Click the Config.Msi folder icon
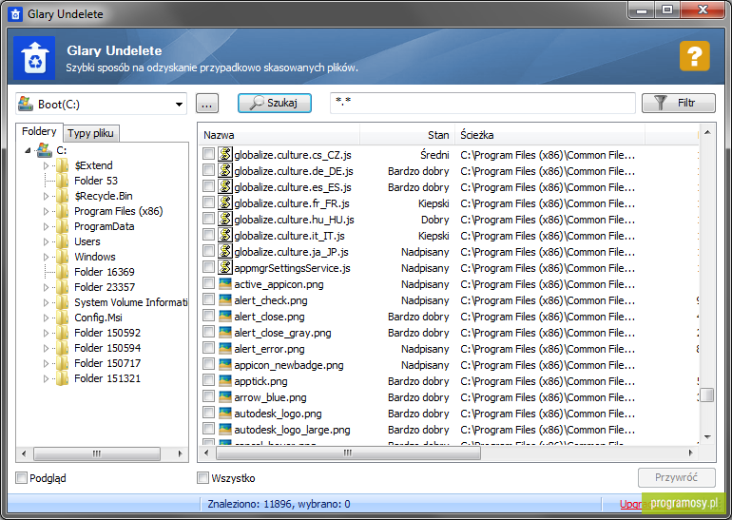Viewport: 732px width, 520px height. pos(62,318)
